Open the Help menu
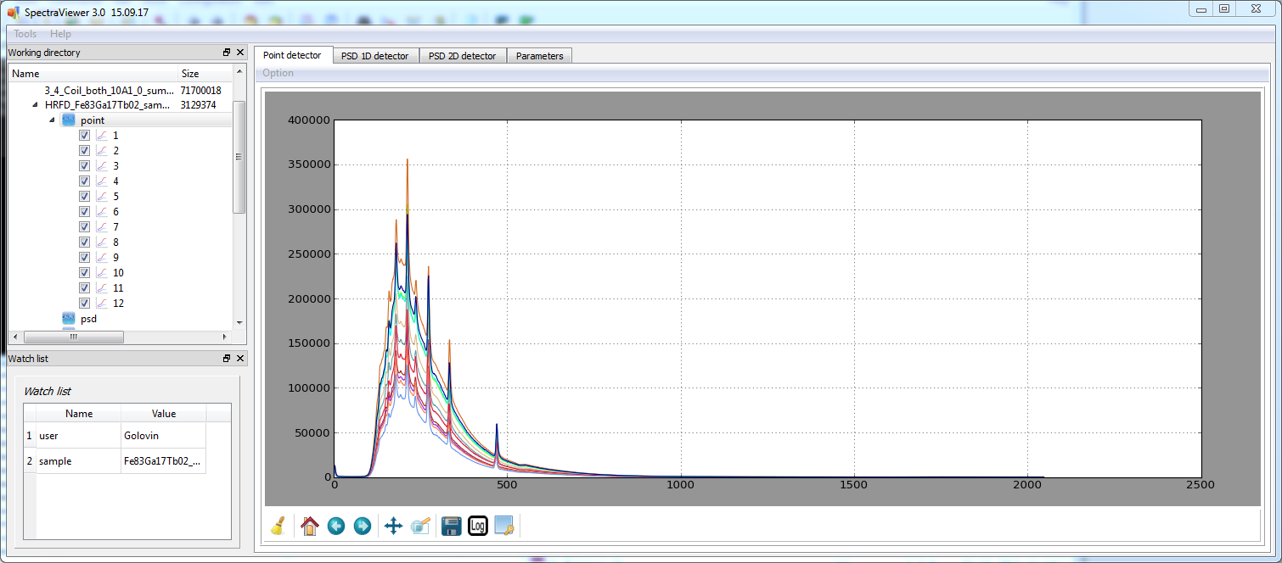This screenshot has height=563, width=1282. (x=60, y=34)
